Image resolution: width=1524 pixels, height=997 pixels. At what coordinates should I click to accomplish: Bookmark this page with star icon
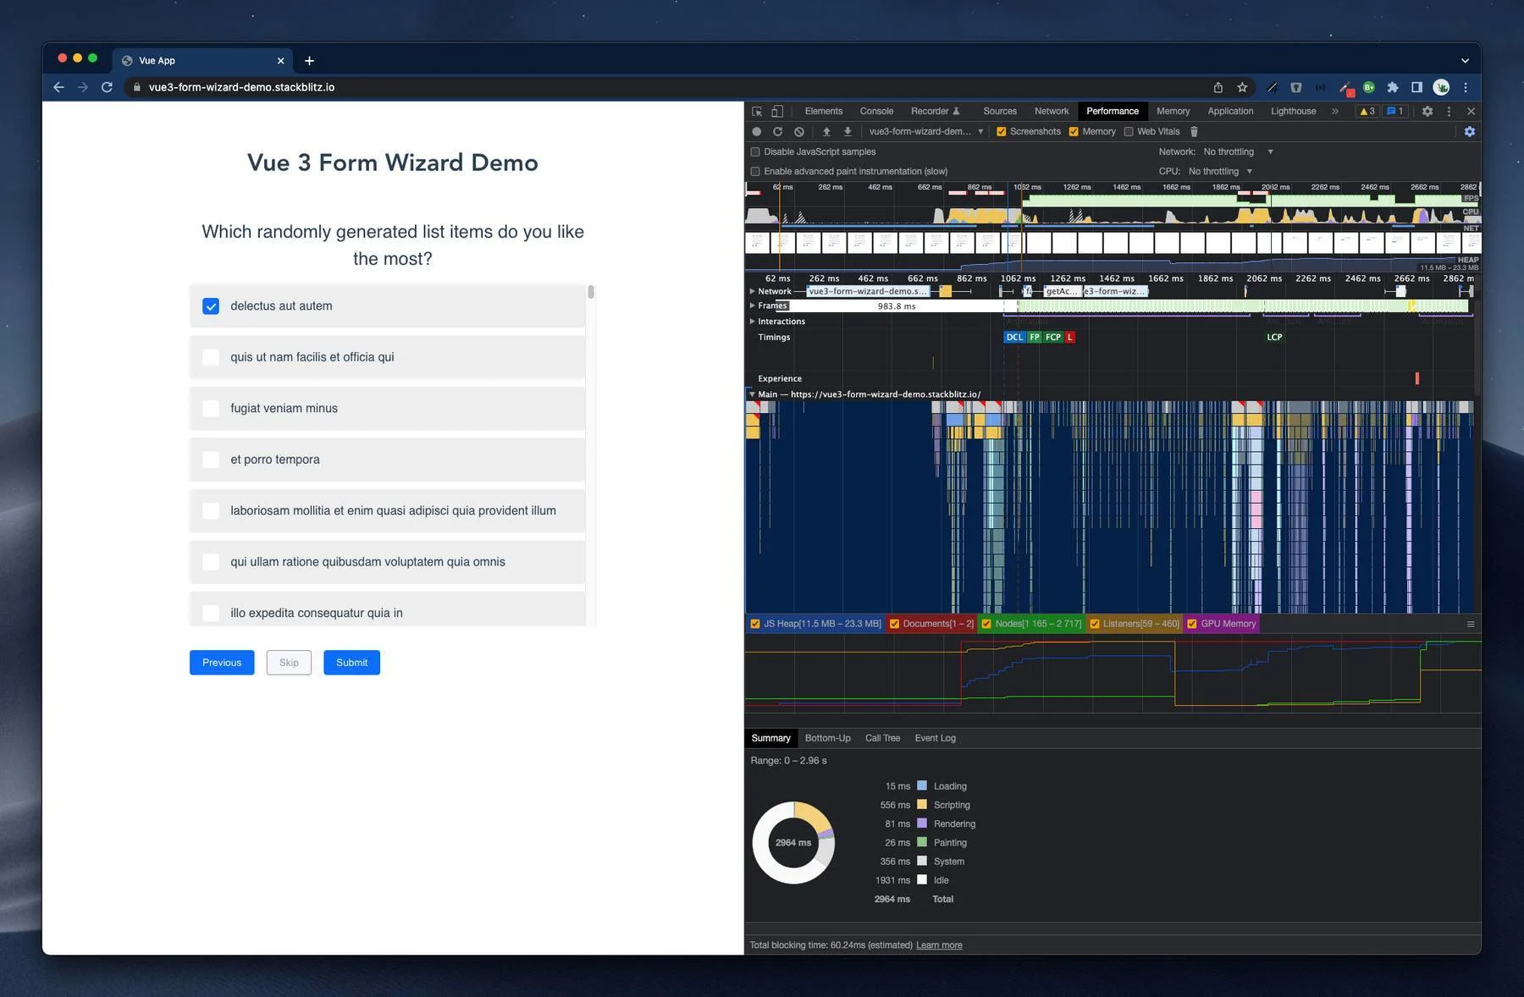point(1242,87)
